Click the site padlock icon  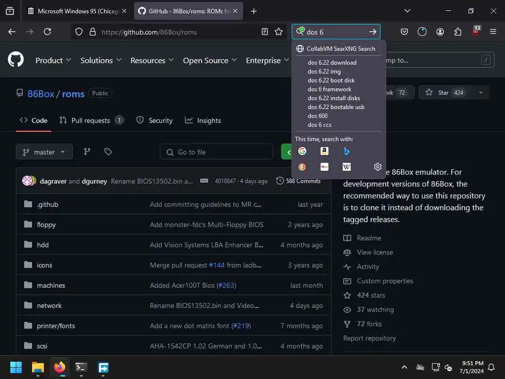(x=93, y=32)
